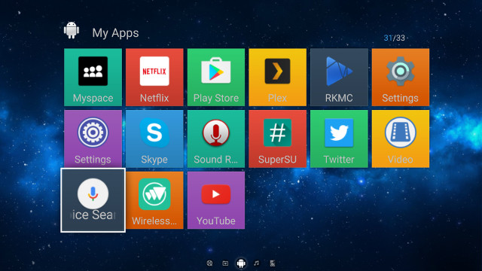Image resolution: width=482 pixels, height=271 pixels.
Task: Open the Twitter app tile
Action: coord(339,139)
